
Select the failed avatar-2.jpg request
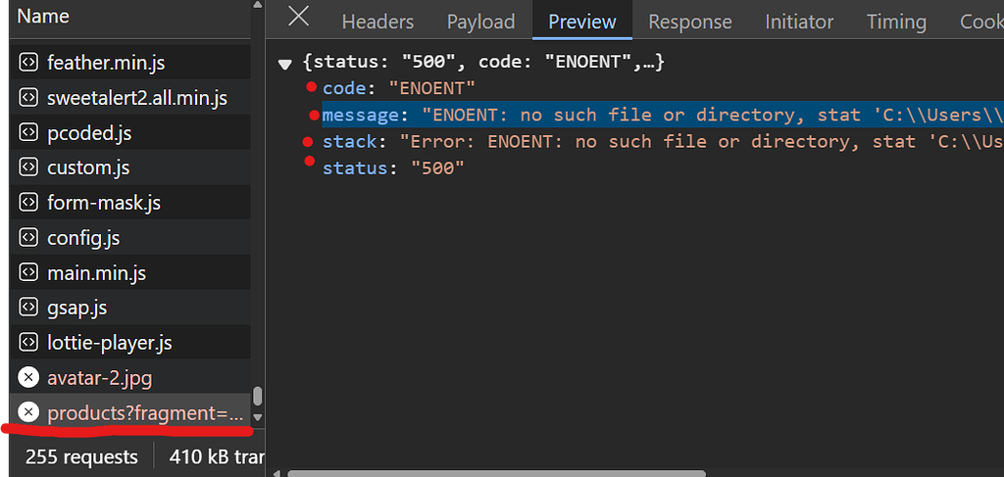(x=129, y=378)
